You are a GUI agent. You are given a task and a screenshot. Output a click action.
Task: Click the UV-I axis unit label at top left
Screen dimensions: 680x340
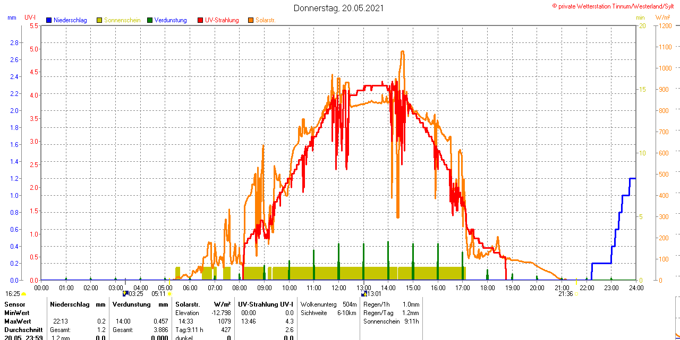pos(30,18)
